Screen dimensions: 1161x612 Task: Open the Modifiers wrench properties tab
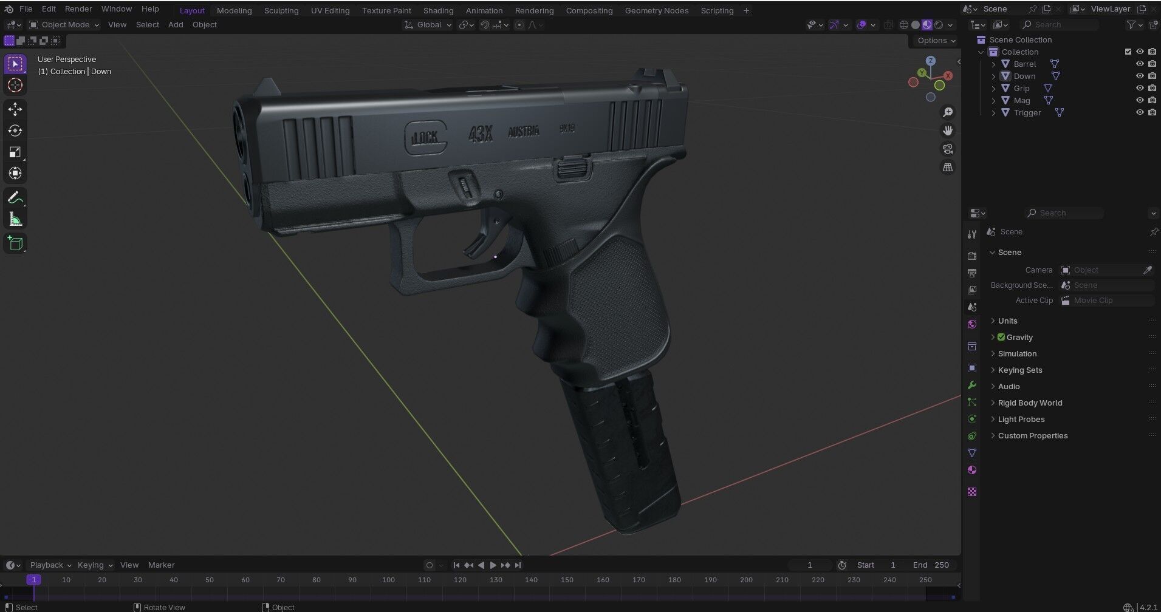pyautogui.click(x=972, y=385)
